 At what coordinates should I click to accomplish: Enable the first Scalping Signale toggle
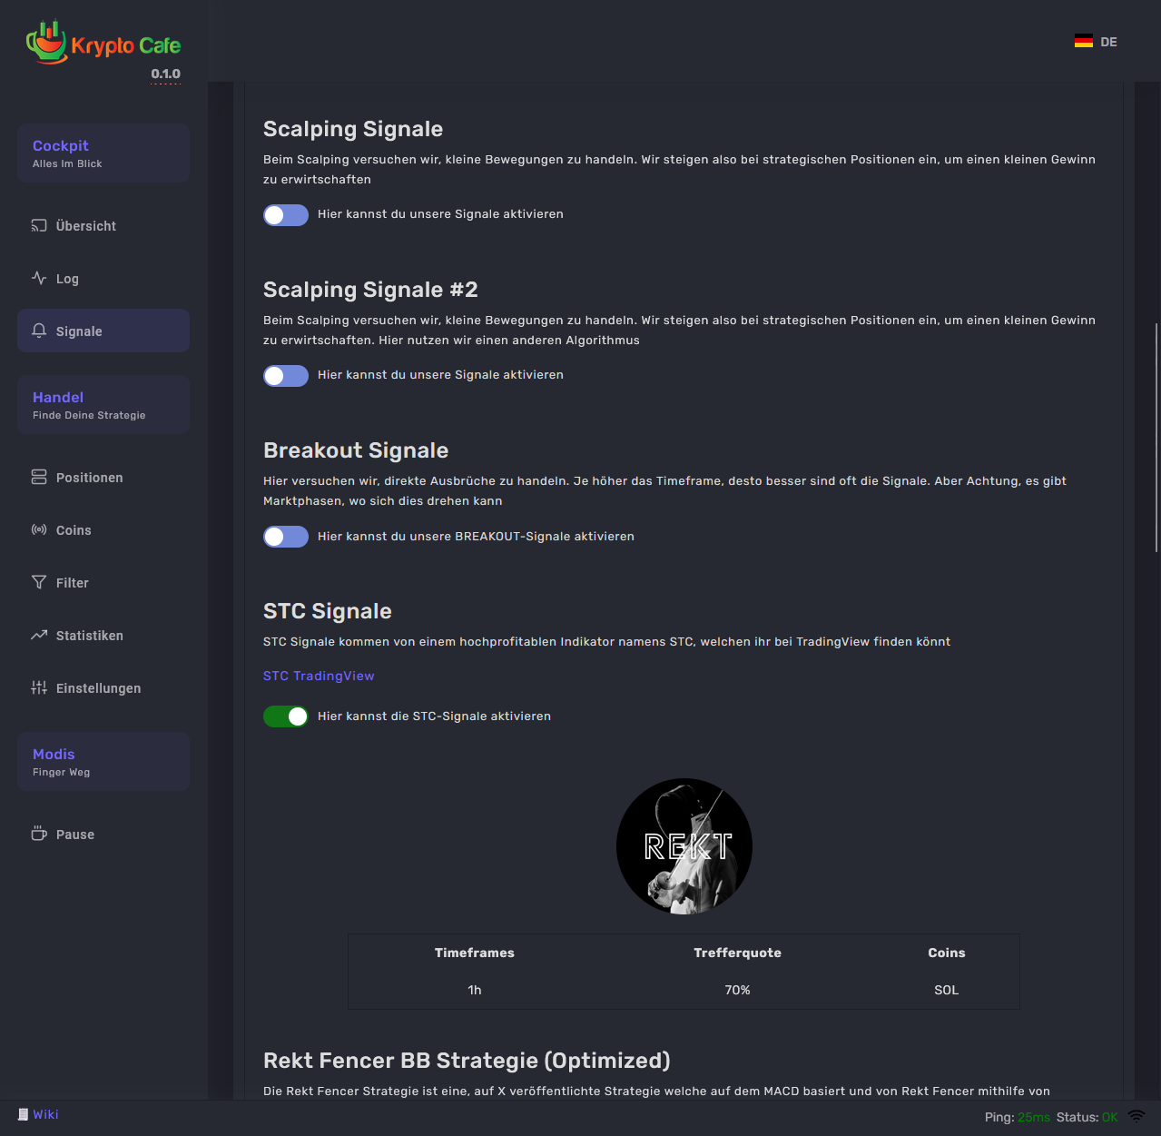click(x=286, y=215)
